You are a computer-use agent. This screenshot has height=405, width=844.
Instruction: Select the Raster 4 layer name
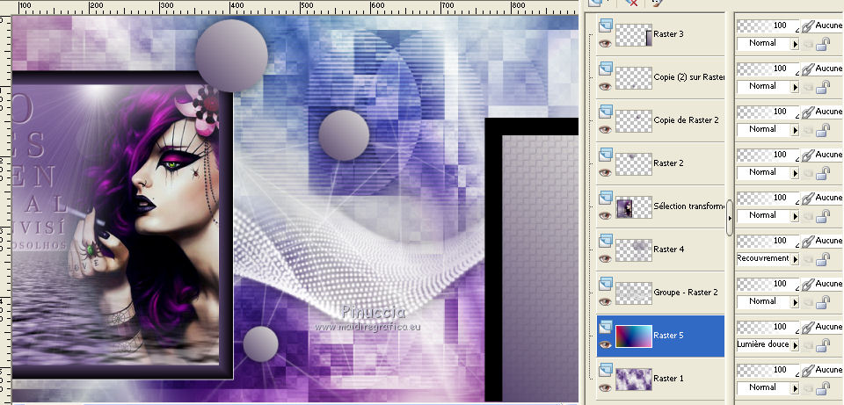668,249
